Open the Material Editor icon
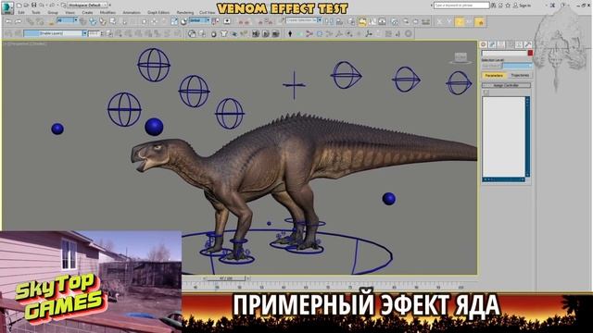The image size is (593, 333). pos(395,21)
